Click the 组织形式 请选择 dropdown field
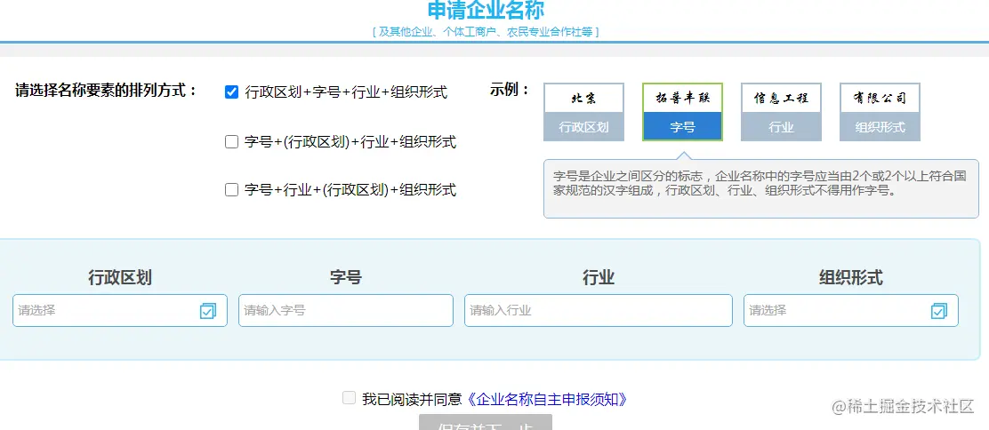Screen dimensions: 989x430 (851, 310)
